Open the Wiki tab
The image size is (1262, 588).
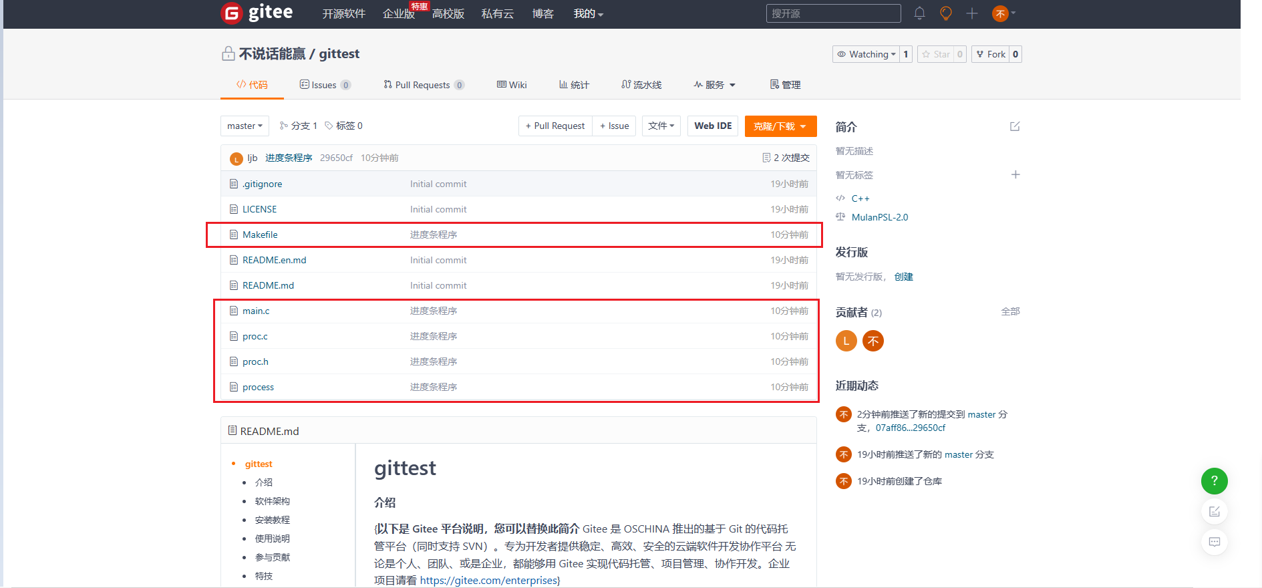pos(512,85)
